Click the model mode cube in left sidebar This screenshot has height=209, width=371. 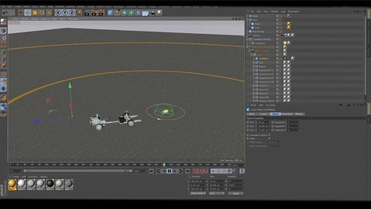[3, 30]
